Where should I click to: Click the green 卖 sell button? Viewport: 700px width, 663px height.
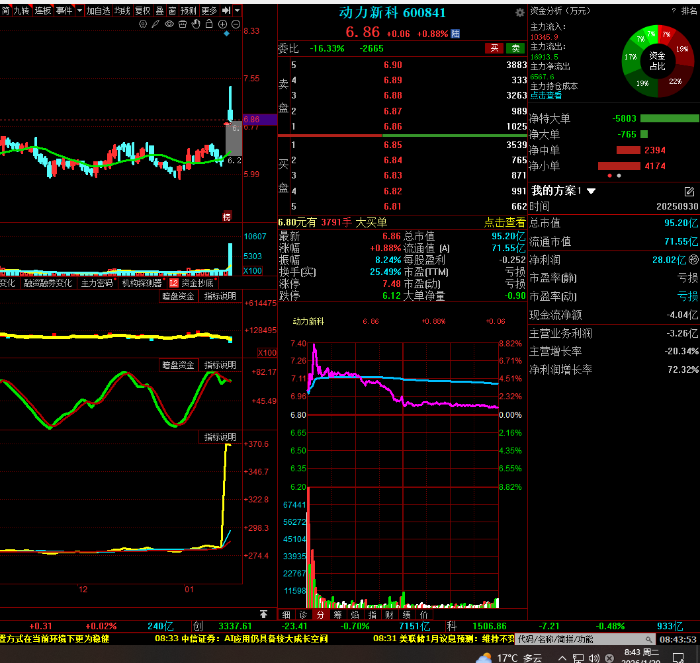click(515, 48)
